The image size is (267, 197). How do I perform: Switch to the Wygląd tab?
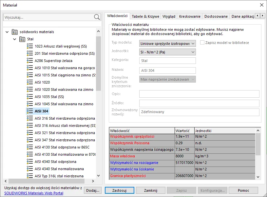coord(169,16)
